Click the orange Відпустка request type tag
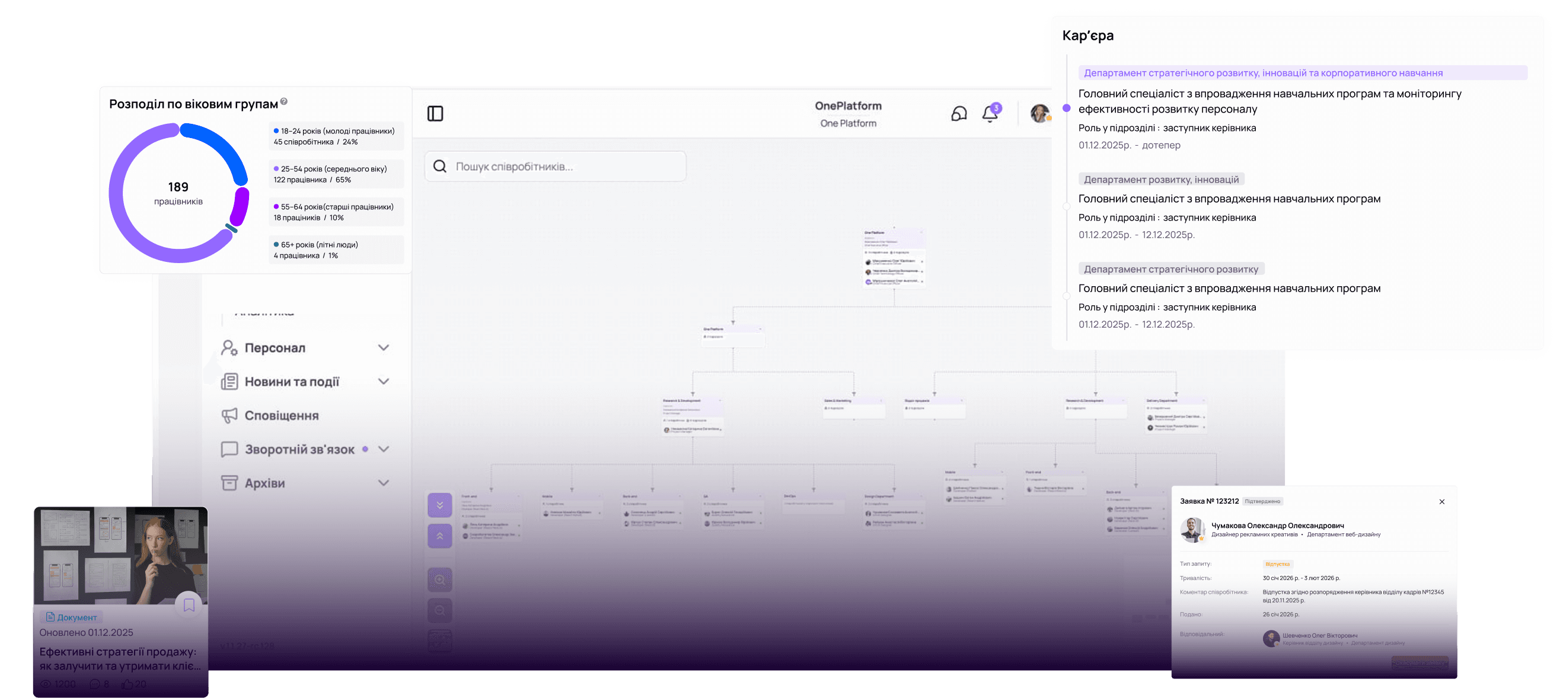The height and width of the screenshot is (698, 1563). tap(1278, 564)
